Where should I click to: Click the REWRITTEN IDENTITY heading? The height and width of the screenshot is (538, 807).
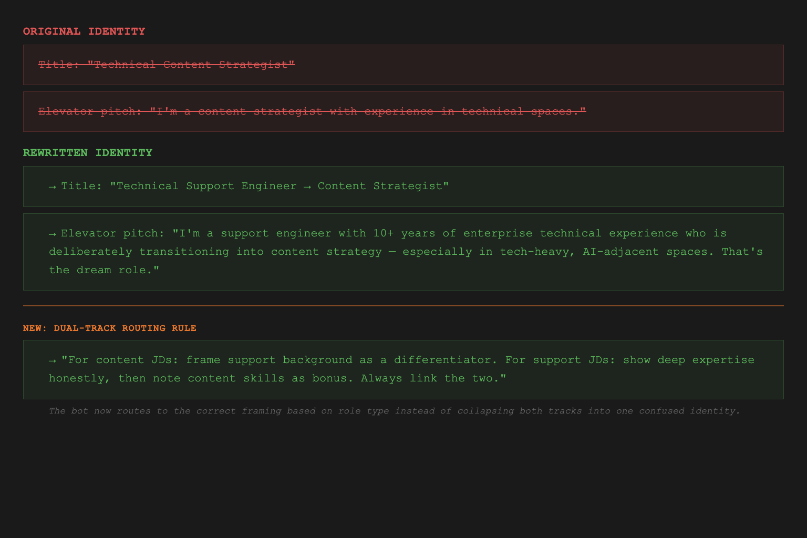tap(88, 153)
